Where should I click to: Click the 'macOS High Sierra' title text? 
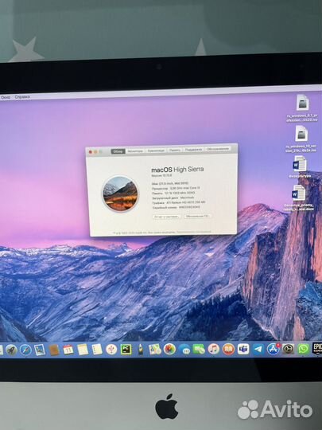177,170
